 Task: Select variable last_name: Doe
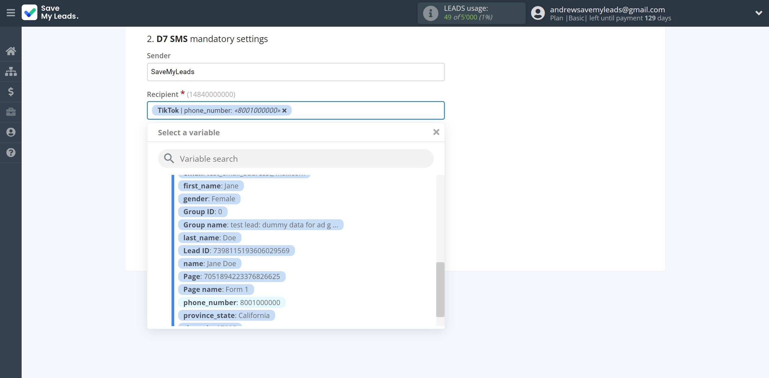[210, 238]
